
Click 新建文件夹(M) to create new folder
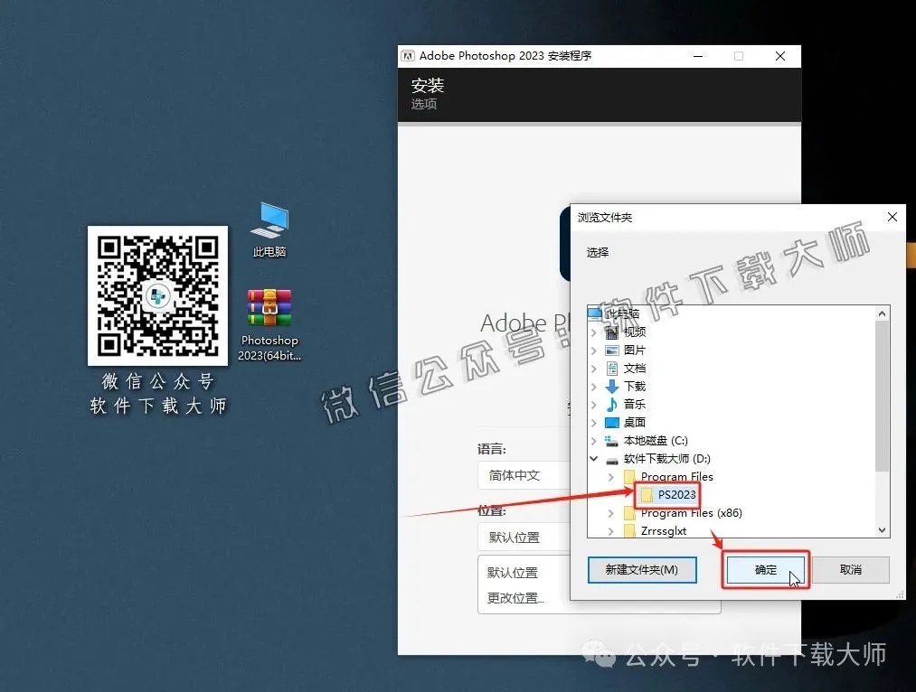[x=642, y=570]
